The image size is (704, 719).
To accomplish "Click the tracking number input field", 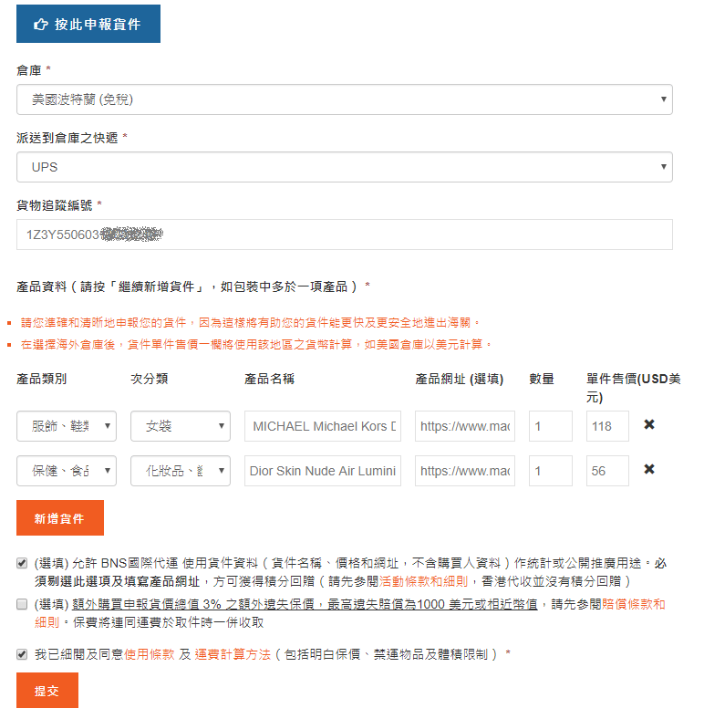I will point(344,234).
